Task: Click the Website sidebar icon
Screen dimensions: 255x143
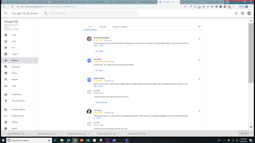Action: [6, 79]
